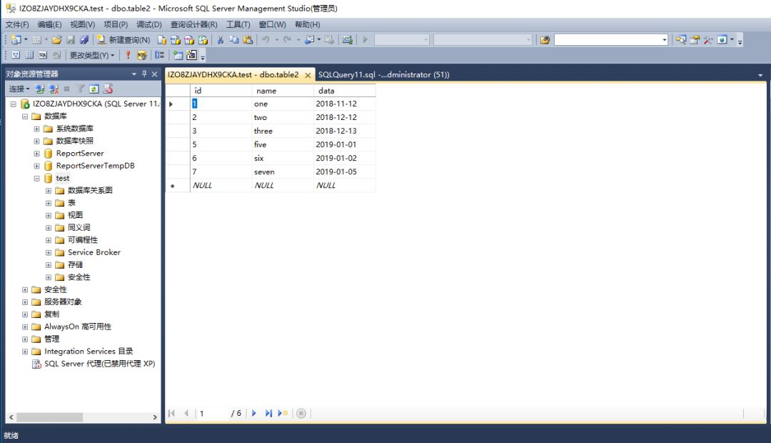Click the Save All icon
Viewport: 771px width, 443px height.
(84, 40)
